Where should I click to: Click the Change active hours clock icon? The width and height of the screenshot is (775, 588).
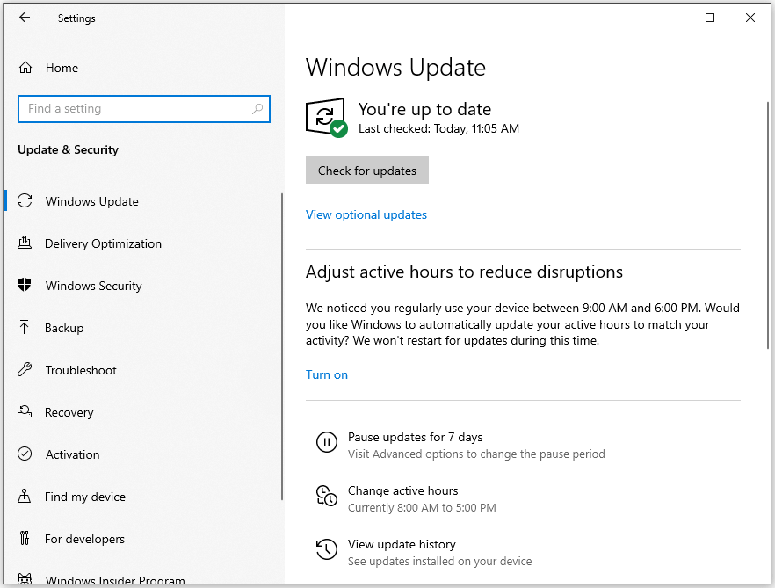point(327,496)
